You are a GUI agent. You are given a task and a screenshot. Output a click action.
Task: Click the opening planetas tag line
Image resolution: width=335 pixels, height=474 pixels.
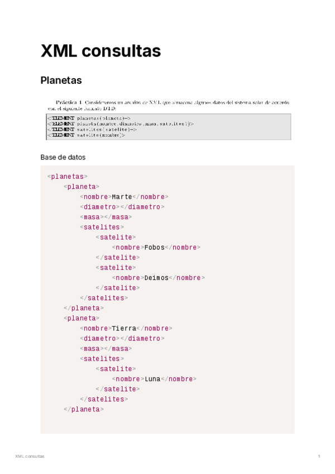pyautogui.click(x=68, y=177)
